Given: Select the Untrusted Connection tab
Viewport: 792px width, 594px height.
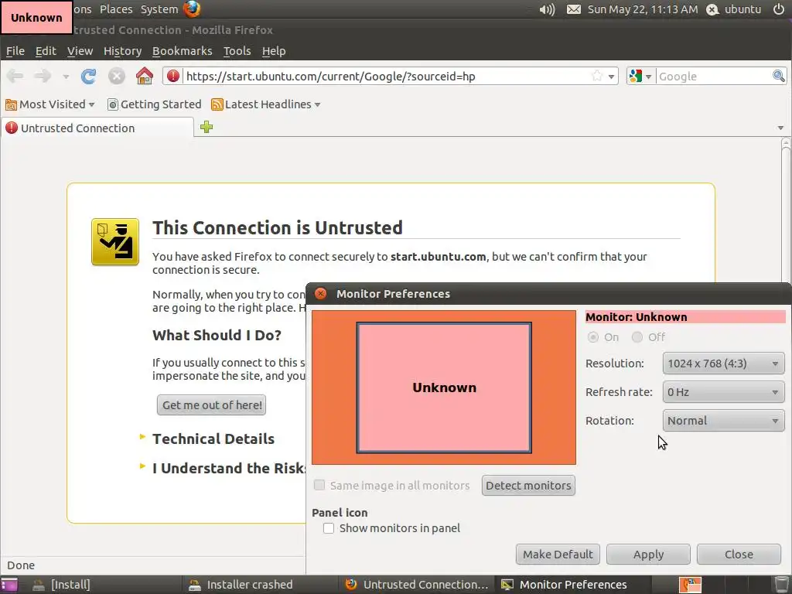Looking at the screenshot, I should tap(97, 128).
